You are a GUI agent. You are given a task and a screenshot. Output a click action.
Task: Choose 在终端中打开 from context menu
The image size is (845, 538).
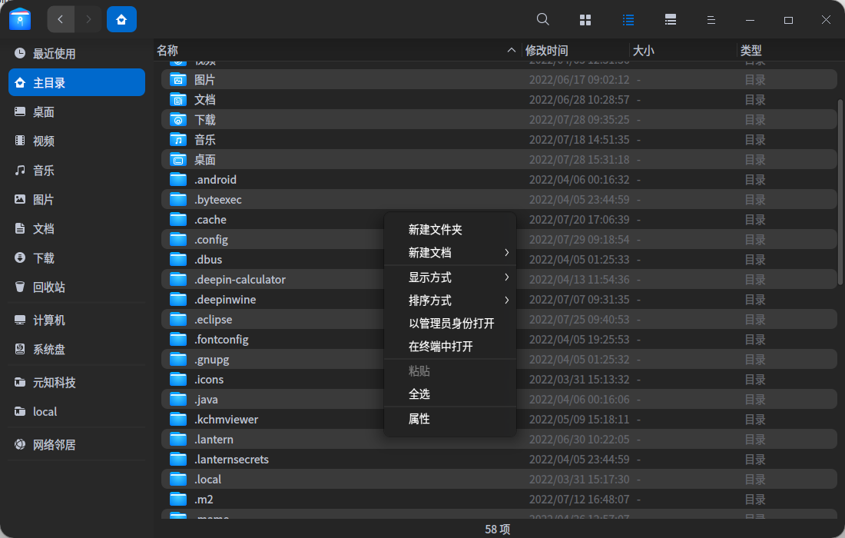point(450,347)
